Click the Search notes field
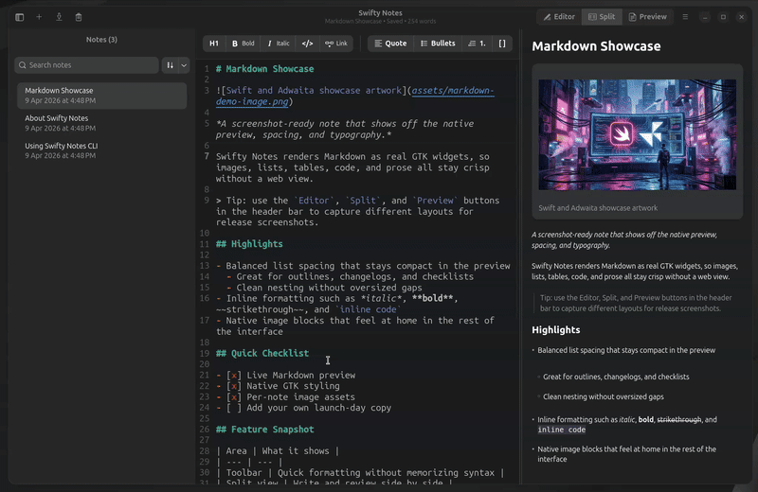The width and height of the screenshot is (758, 492). pyautogui.click(x=87, y=65)
